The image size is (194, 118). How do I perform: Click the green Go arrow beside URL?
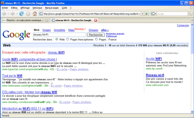coord(147,14)
